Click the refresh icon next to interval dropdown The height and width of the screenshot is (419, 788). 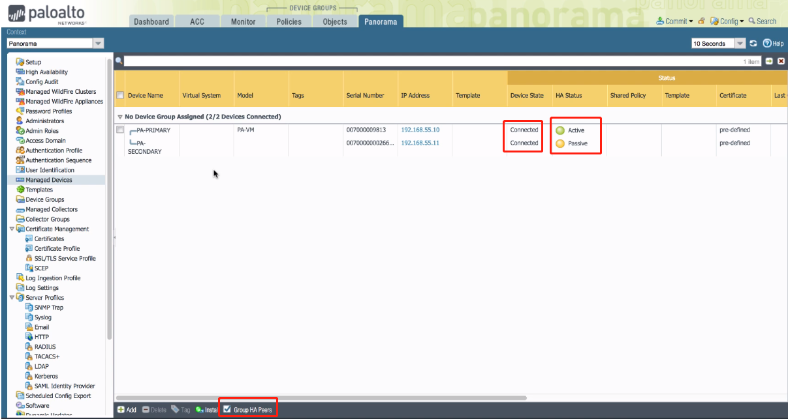tap(753, 44)
